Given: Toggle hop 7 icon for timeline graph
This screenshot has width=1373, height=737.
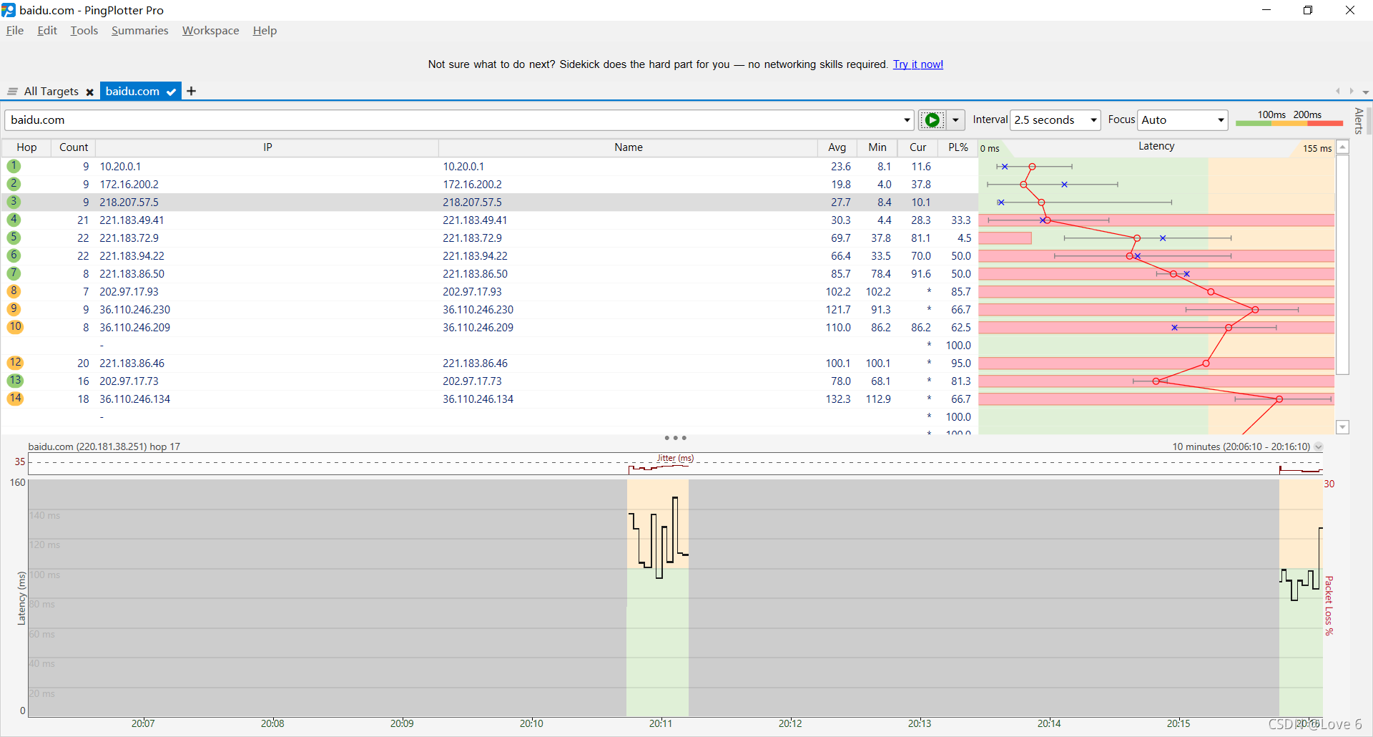Looking at the screenshot, I should tap(14, 273).
